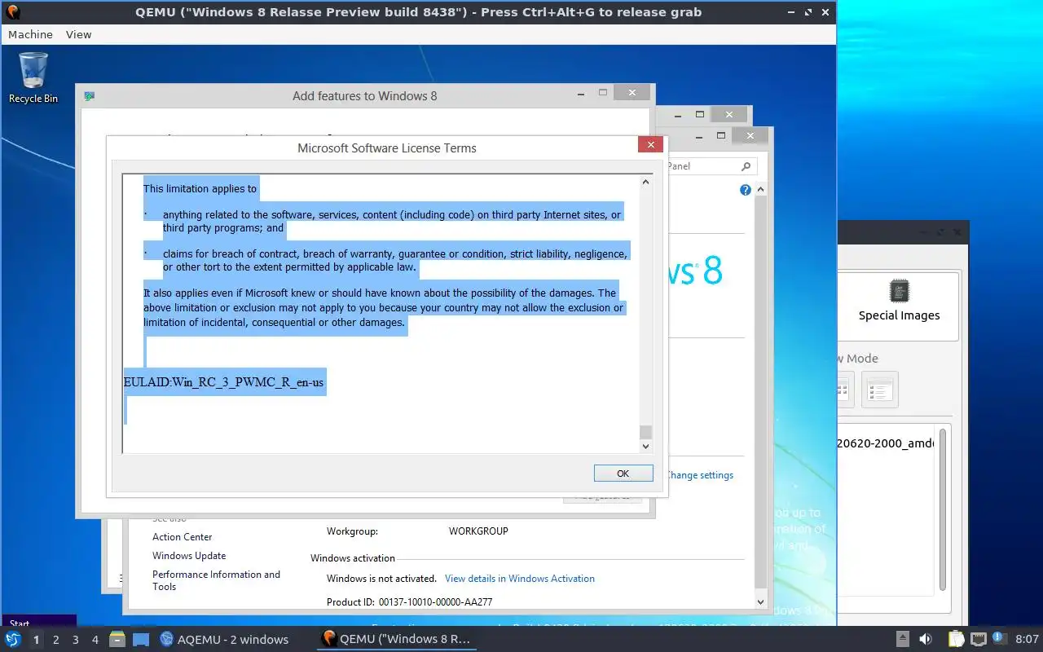Screen dimensions: 1043x652
Task: Open the network monitor tray icon
Action: click(x=978, y=639)
